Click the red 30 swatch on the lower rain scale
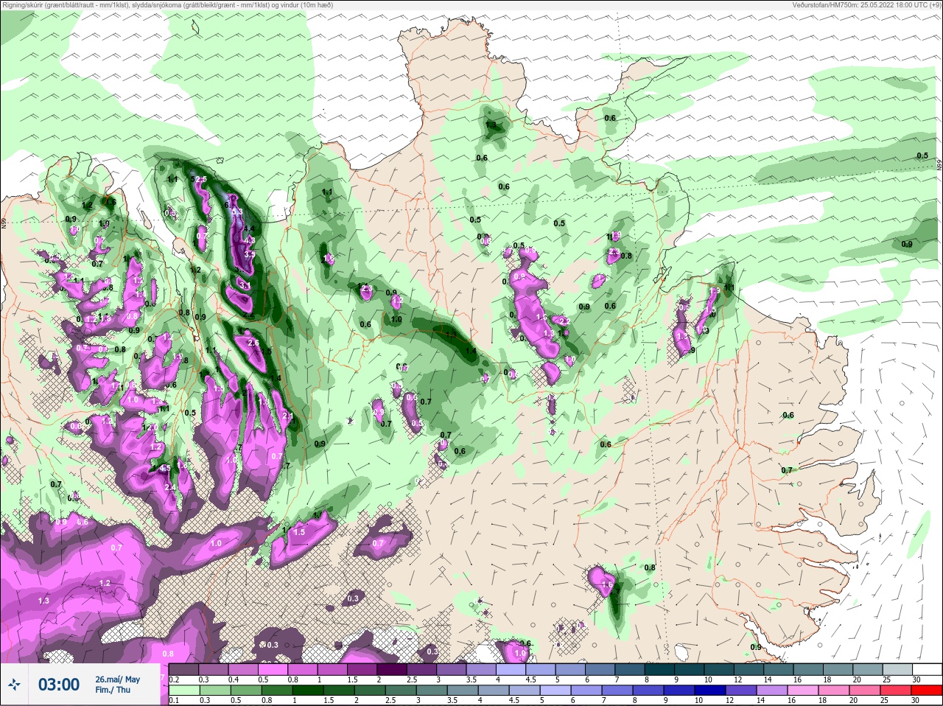The image size is (943, 706). pos(927,691)
